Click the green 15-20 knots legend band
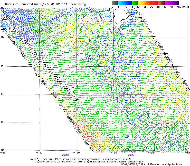Image resolution: width=190 pixels, height=166 pixels. click(135, 3)
